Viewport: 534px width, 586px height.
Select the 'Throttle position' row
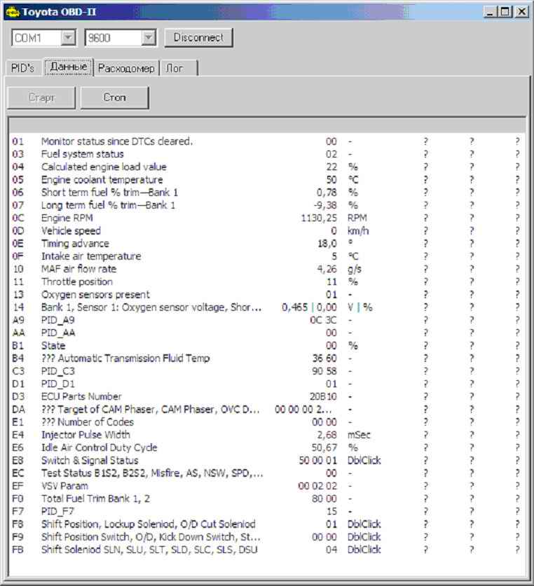tap(267, 281)
